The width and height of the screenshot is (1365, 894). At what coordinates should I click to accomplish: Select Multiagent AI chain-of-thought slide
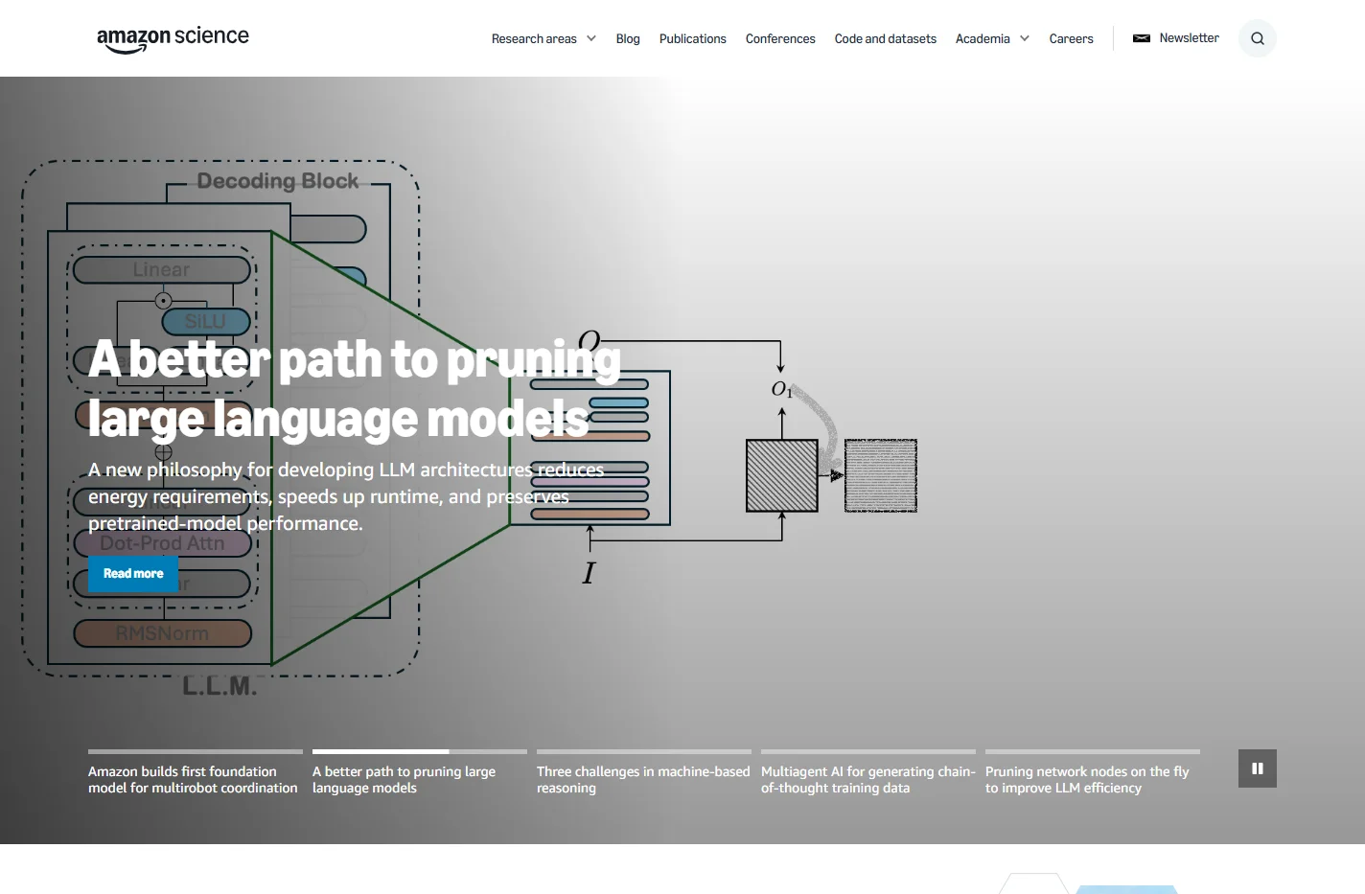(868, 779)
